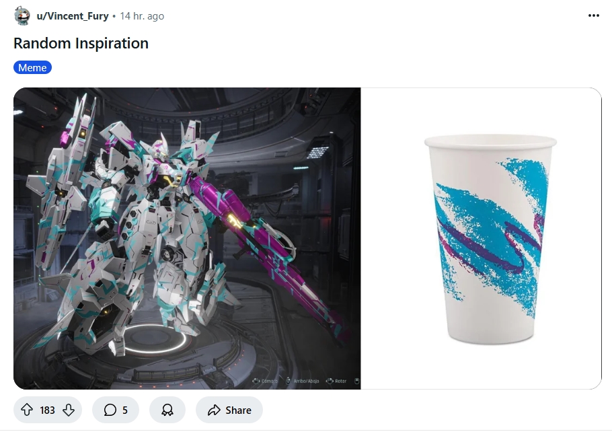Open the u/Vincent_Fury profile link

[73, 16]
